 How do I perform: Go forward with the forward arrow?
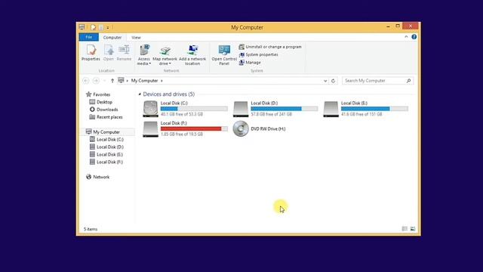click(x=96, y=81)
